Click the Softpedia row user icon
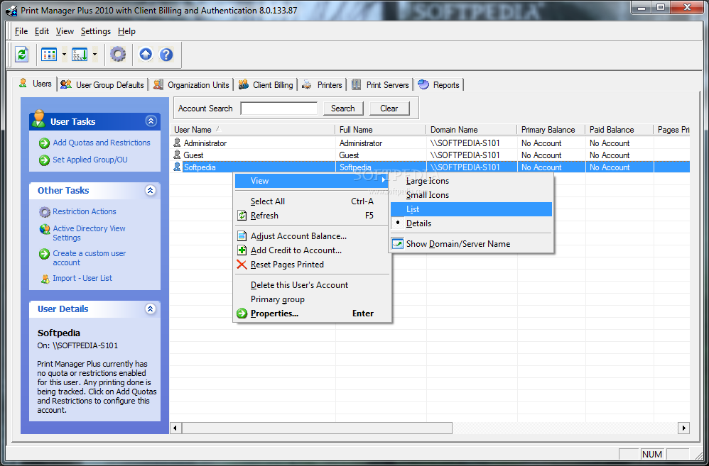The image size is (709, 466). 178,167
